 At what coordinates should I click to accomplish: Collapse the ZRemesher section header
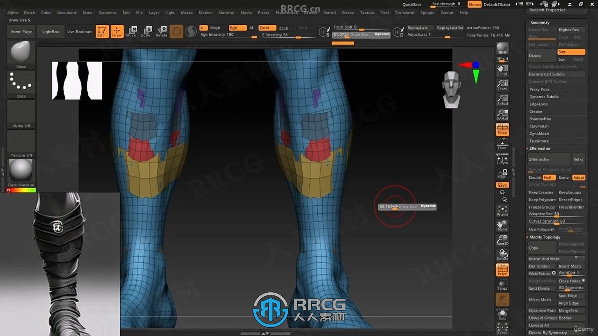tap(540, 148)
